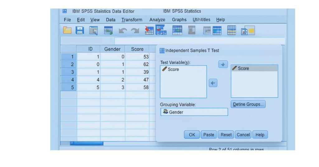Redo the last undone action
The image size is (319, 167).
[135, 31]
